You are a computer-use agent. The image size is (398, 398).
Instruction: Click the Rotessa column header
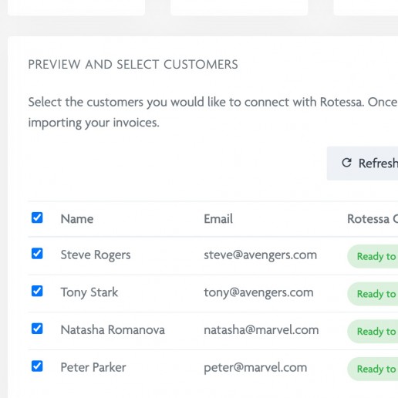click(373, 219)
